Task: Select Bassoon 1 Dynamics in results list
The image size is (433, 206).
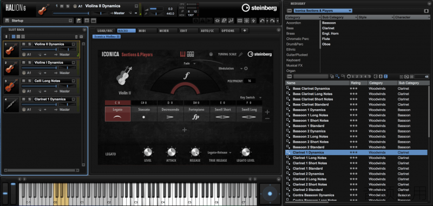Action: pos(357,110)
